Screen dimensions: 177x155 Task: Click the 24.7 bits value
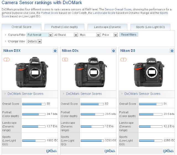(x=52, y=114)
